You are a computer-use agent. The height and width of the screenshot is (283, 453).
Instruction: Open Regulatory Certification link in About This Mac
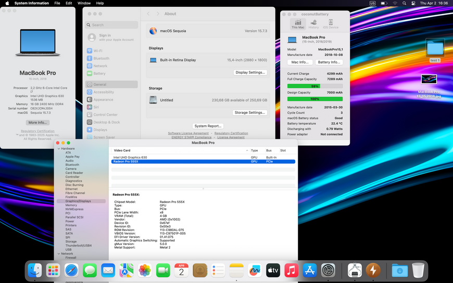(37, 131)
